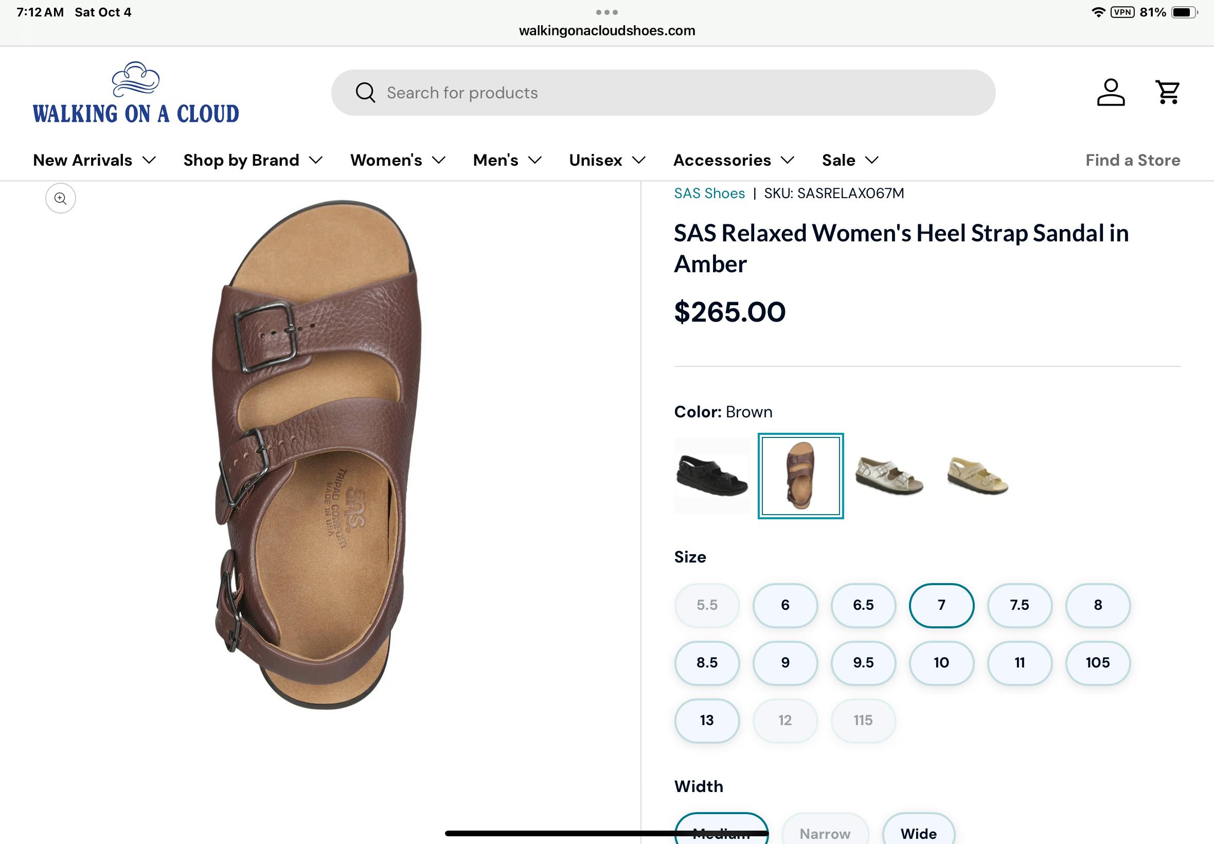Choose size 9 option

tap(785, 663)
